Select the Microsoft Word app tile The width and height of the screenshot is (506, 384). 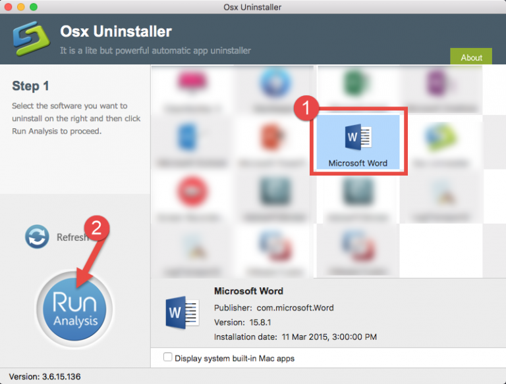coord(358,142)
